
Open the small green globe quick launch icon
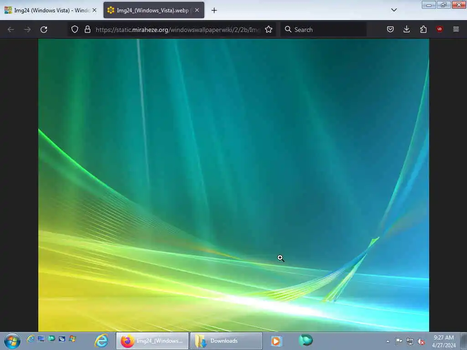52,339
